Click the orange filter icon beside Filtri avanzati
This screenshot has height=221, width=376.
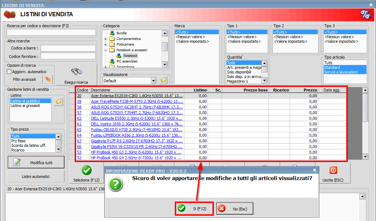(x=48, y=79)
